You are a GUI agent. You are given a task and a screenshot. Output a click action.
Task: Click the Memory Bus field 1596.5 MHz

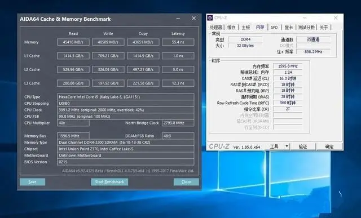pos(73,136)
